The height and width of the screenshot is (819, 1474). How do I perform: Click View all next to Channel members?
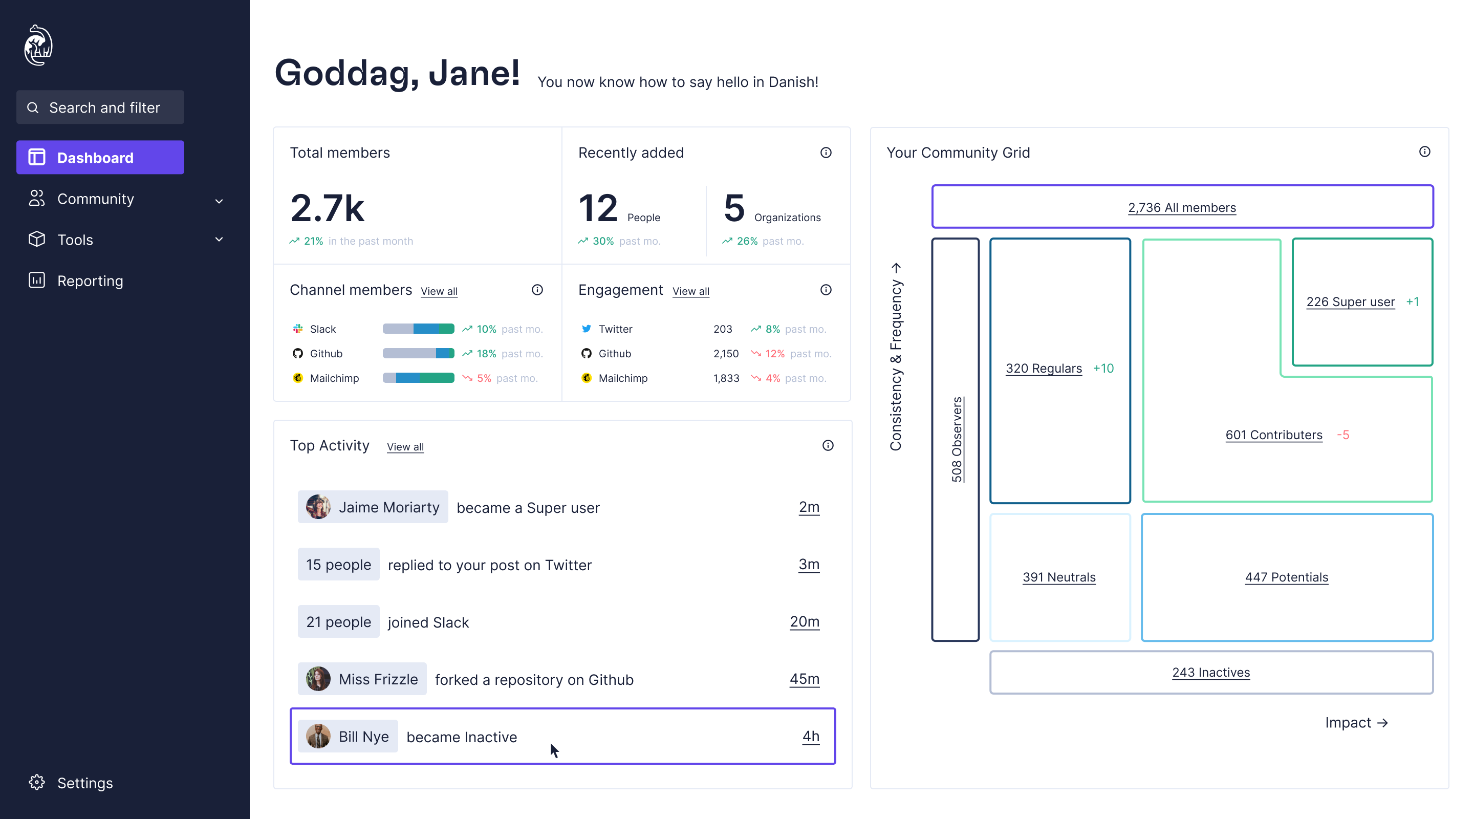click(x=439, y=291)
